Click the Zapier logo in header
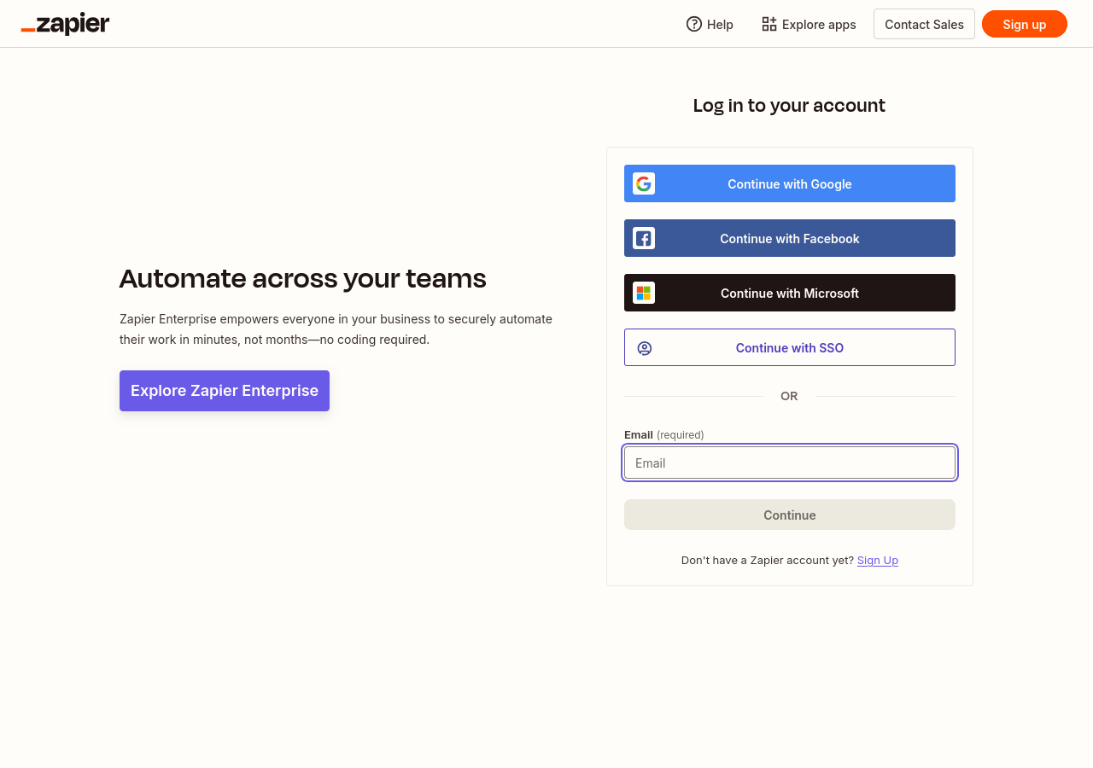This screenshot has width=1093, height=768. click(x=66, y=24)
